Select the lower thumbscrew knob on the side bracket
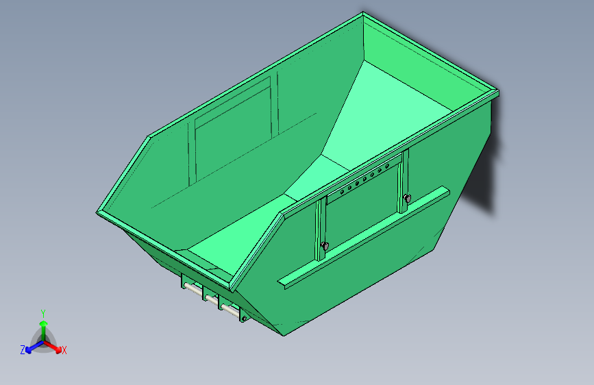Image resolution: width=594 pixels, height=385 pixels. 325,246
